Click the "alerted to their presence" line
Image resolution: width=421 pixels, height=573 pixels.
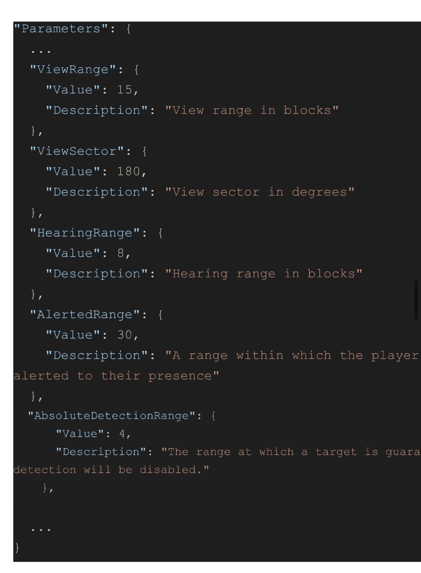(x=116, y=376)
